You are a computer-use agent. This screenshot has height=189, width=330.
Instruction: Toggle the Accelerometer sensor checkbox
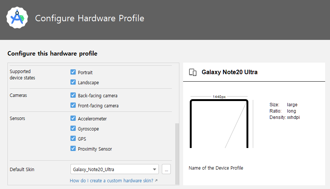click(x=73, y=118)
